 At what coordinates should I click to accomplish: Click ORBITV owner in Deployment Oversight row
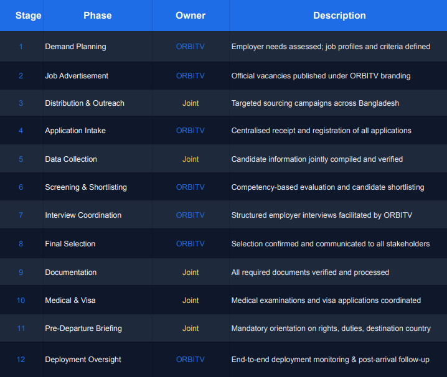[x=190, y=360]
